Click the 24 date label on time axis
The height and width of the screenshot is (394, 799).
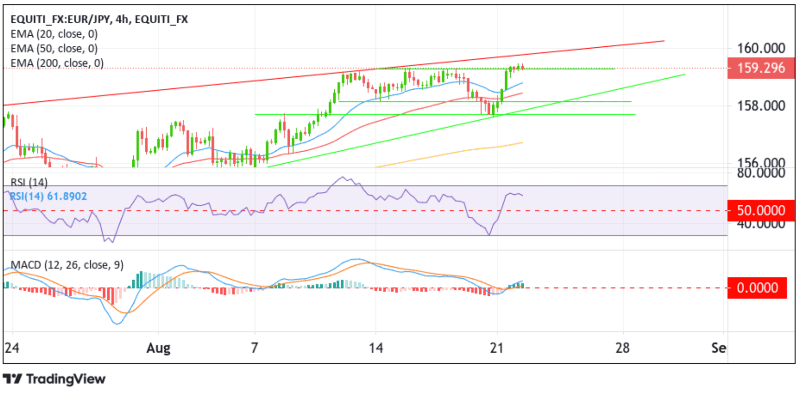pos(12,348)
